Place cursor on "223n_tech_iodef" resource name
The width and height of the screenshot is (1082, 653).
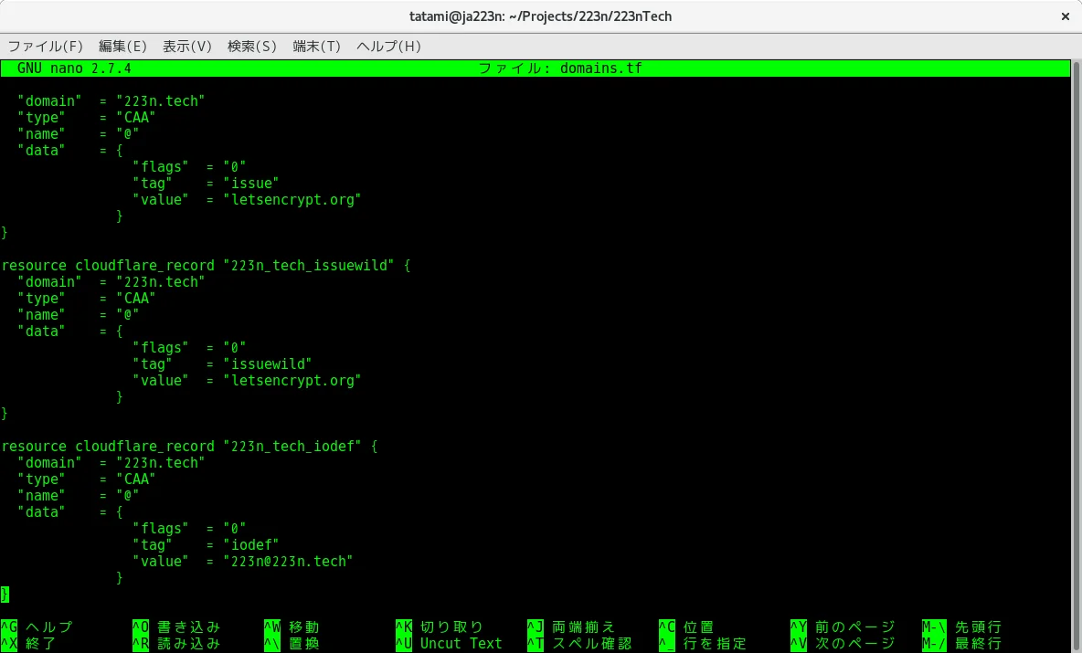point(292,446)
